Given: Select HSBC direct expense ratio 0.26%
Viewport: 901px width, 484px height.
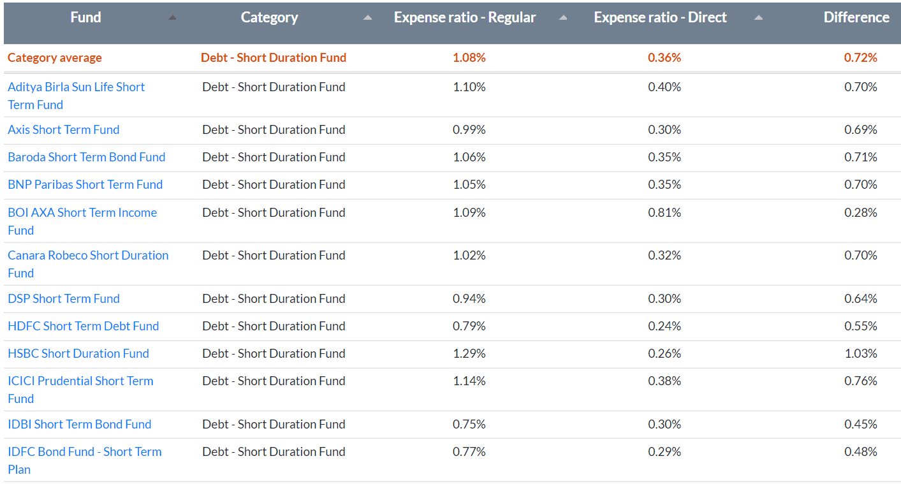Looking at the screenshot, I should click(664, 353).
